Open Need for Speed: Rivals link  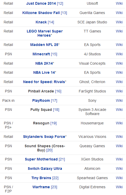(44, 82)
